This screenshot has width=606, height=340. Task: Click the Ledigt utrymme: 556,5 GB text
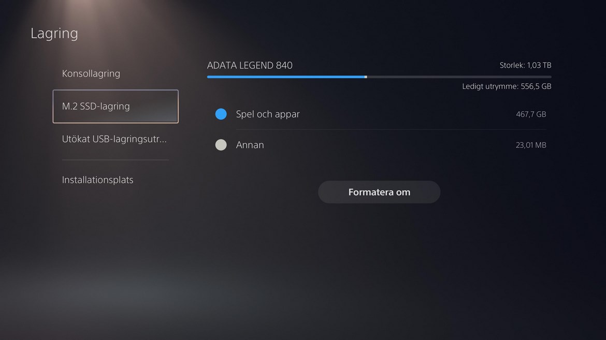point(507,86)
